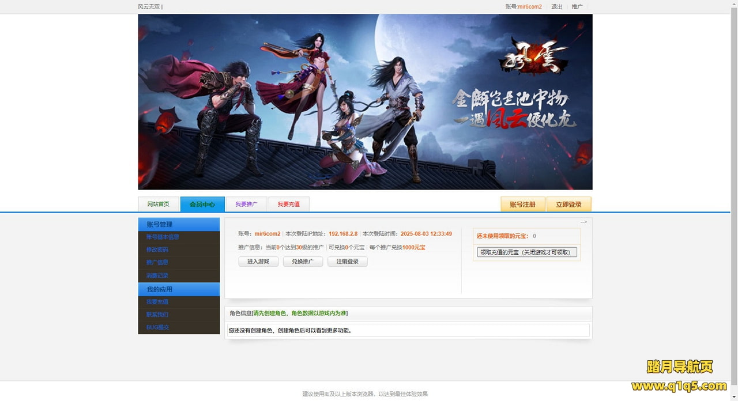The width and height of the screenshot is (738, 401).
Task: View 消费记录 in the sidebar
Action: point(157,276)
